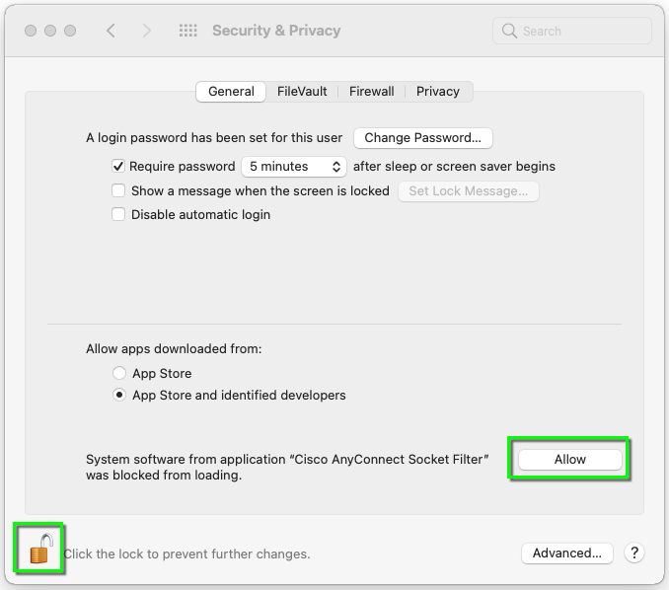669x590 pixels.
Task: Open the Advanced settings button
Action: point(566,553)
